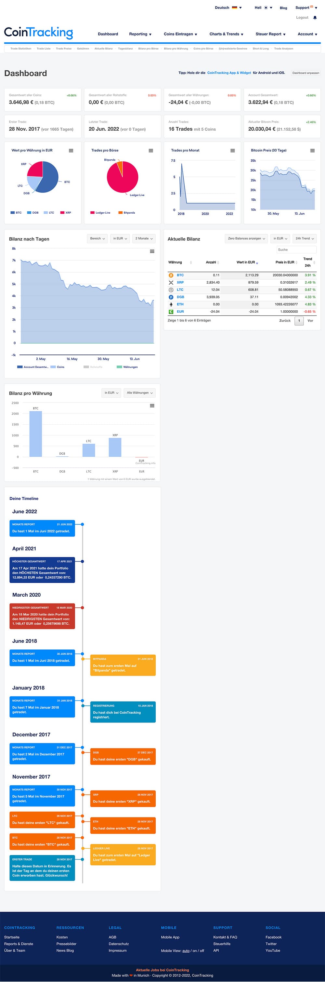Toggle Ledger Live legend in Trades pro Börse

pos(100,213)
